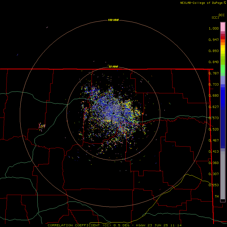Viewport: 227px width, 227px height.
Task: Click the 0.5 DEG elevation text
Action: coord(121,225)
